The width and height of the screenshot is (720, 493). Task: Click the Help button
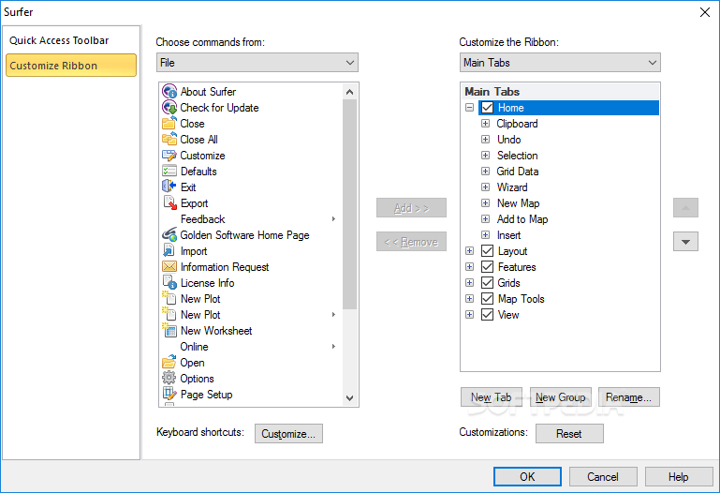(x=678, y=477)
